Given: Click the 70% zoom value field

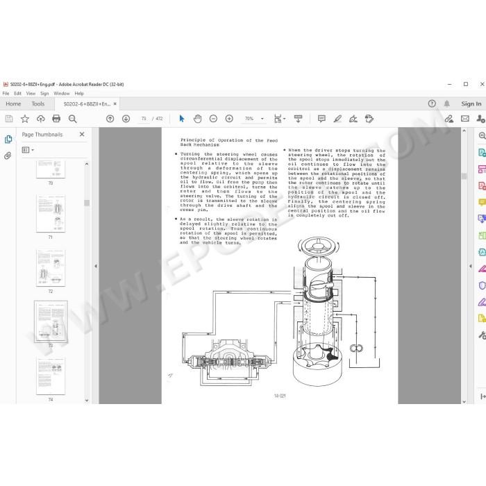Looking at the screenshot, I should 249,119.
